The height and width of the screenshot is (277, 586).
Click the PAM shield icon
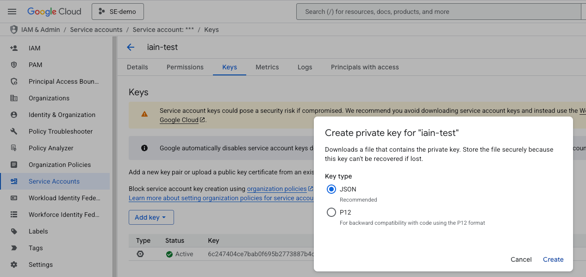(14, 65)
